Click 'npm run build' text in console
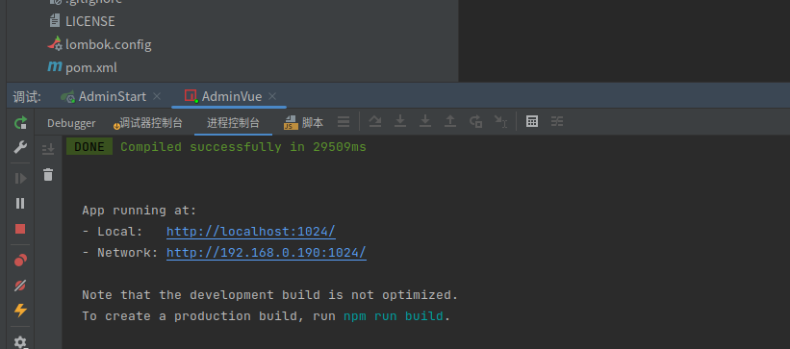 pos(394,316)
